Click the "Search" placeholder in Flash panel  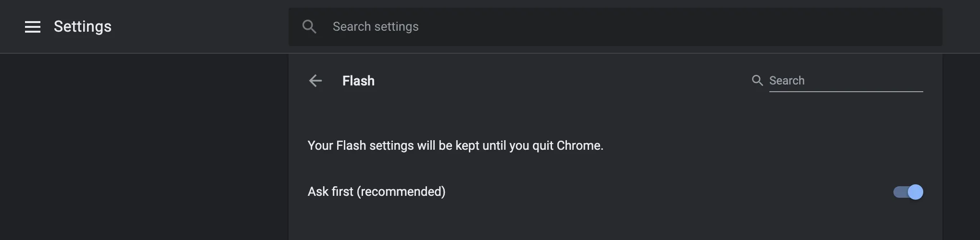tap(787, 81)
